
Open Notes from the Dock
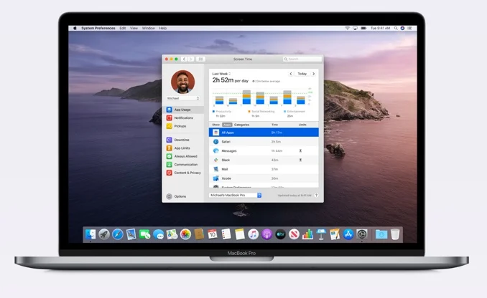[x=240, y=234]
